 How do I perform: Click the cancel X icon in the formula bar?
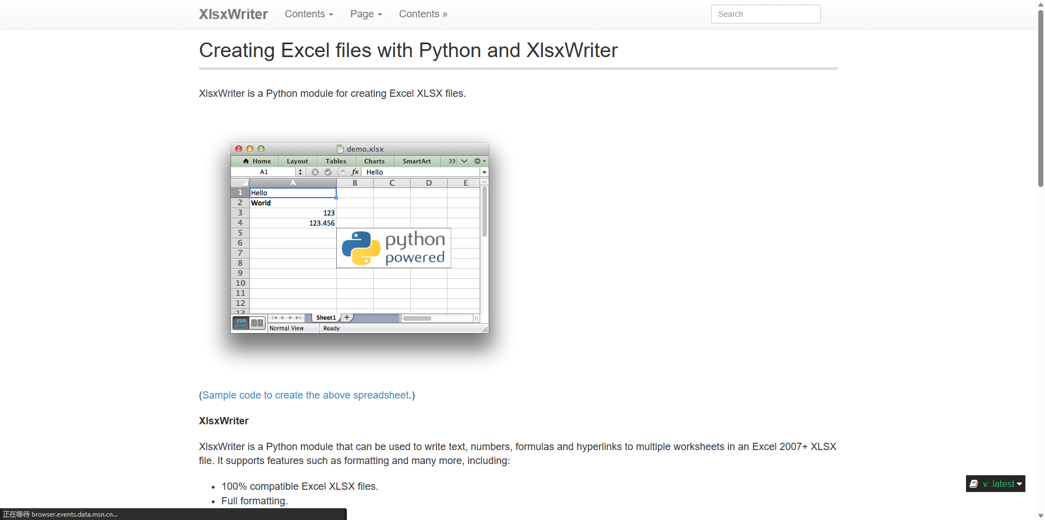pos(315,172)
